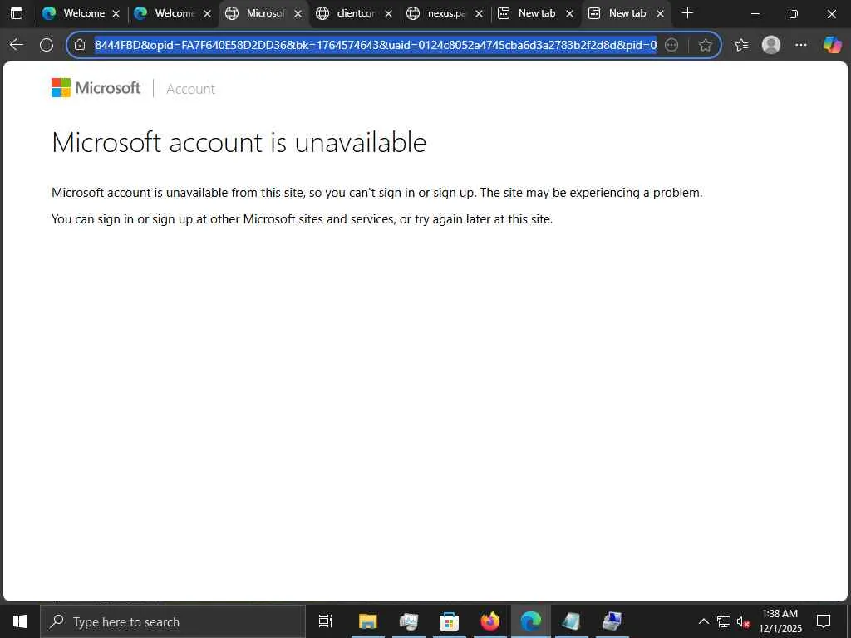This screenshot has height=638, width=851.
Task: Refresh the current page
Action: point(47,45)
